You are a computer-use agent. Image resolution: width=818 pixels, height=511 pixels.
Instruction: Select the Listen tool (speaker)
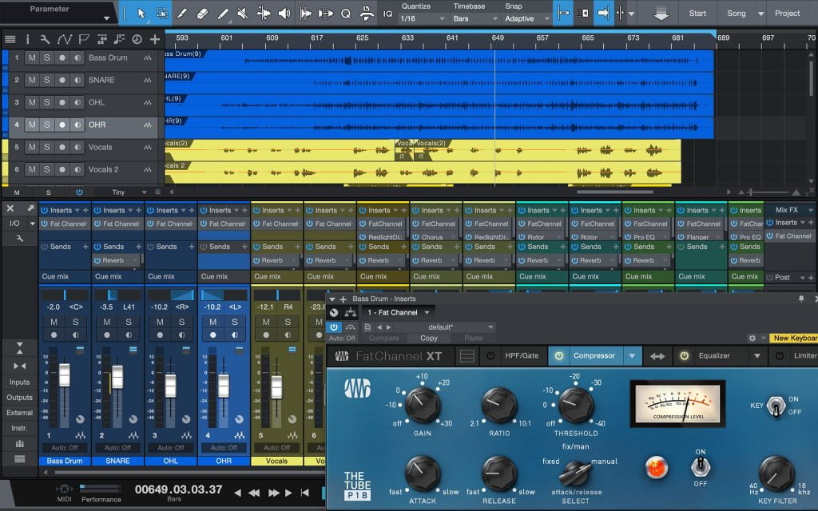pos(284,14)
